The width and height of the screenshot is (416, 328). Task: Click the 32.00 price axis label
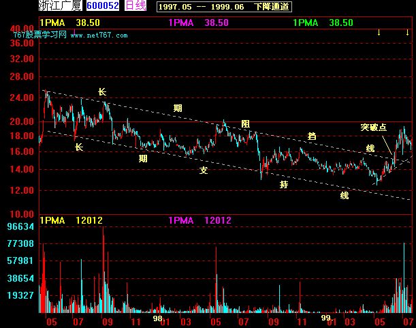(22, 59)
